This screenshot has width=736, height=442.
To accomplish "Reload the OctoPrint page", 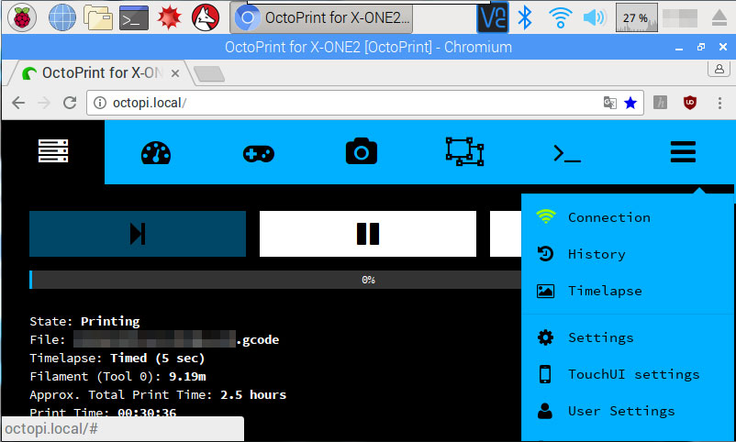I will pyautogui.click(x=70, y=103).
